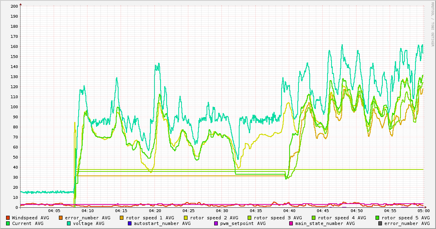Click the 100 value on vertical axis

15,107
